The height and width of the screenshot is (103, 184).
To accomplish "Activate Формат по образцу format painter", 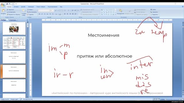I will coord(14,15).
